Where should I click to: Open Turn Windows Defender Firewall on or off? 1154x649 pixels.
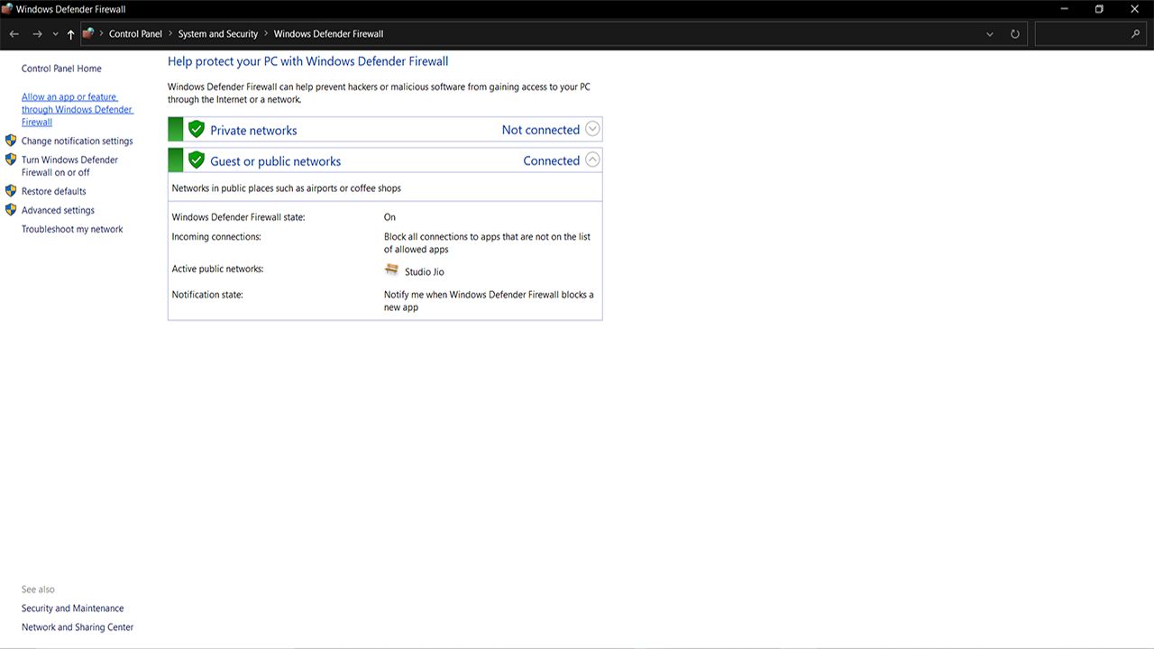(69, 166)
